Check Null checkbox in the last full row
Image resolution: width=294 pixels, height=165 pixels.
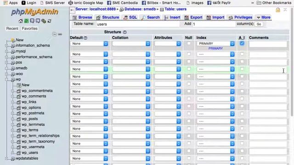189,158
